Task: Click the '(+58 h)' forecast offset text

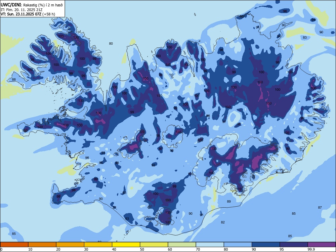Action: point(49,14)
